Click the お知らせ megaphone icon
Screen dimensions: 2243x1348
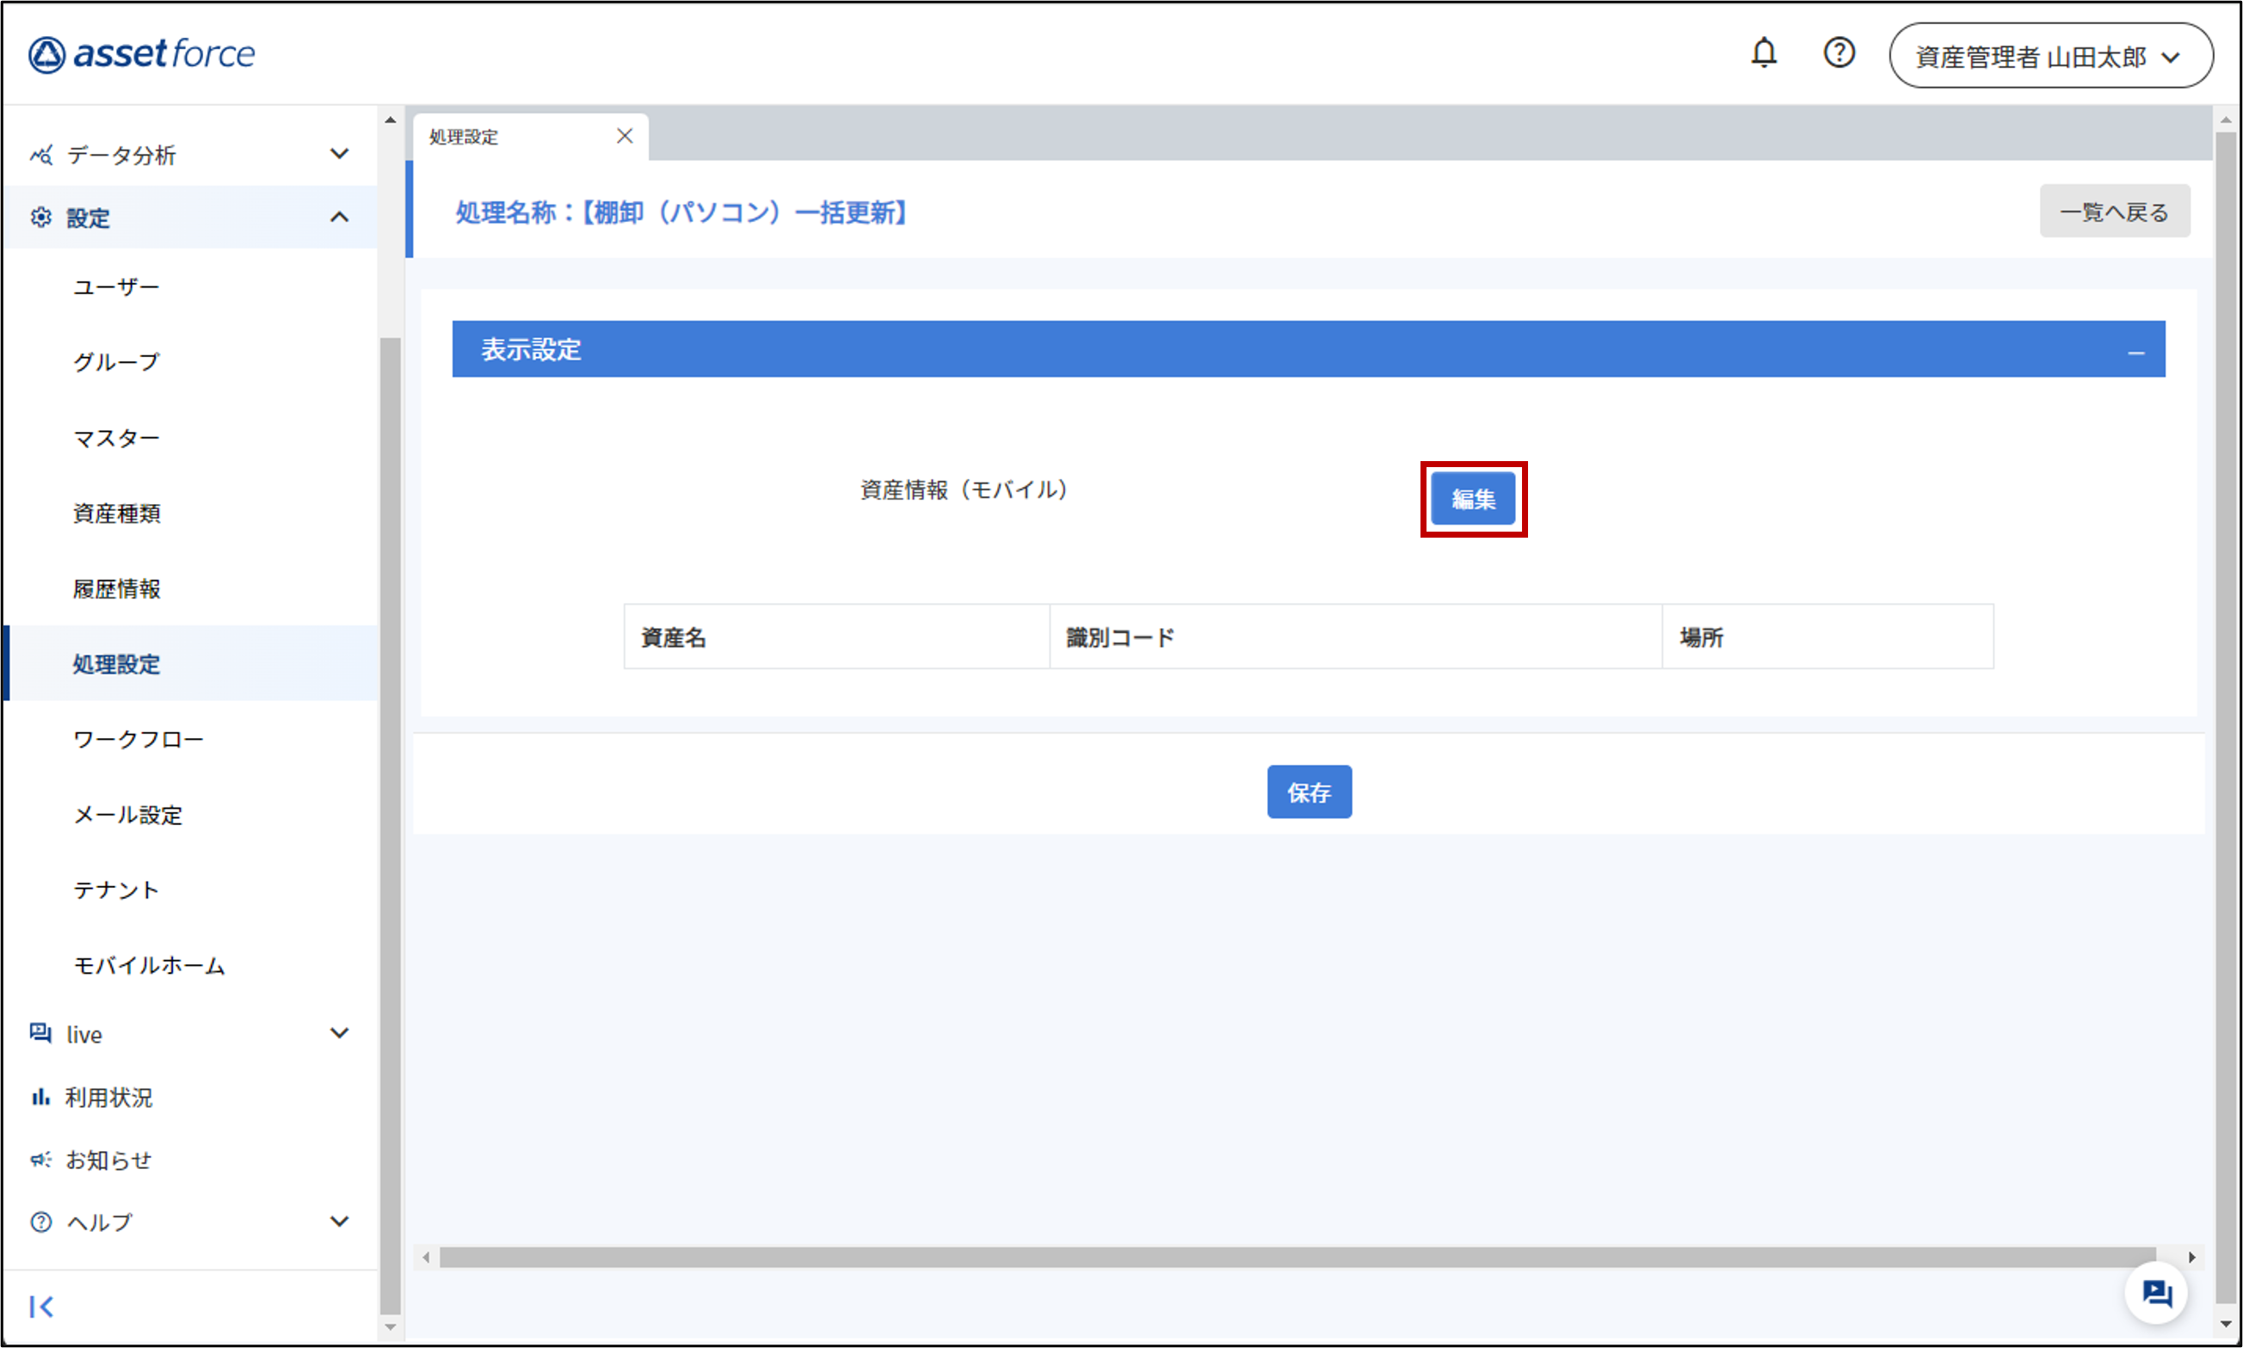pyautogui.click(x=41, y=1159)
